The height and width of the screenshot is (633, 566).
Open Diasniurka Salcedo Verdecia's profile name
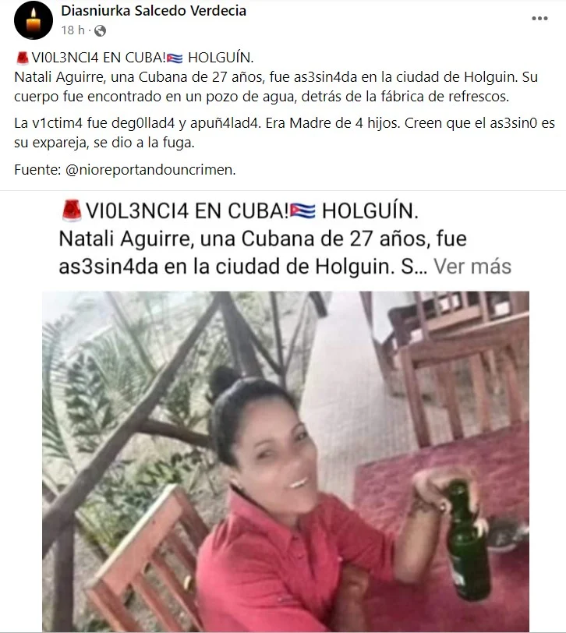[x=154, y=10]
